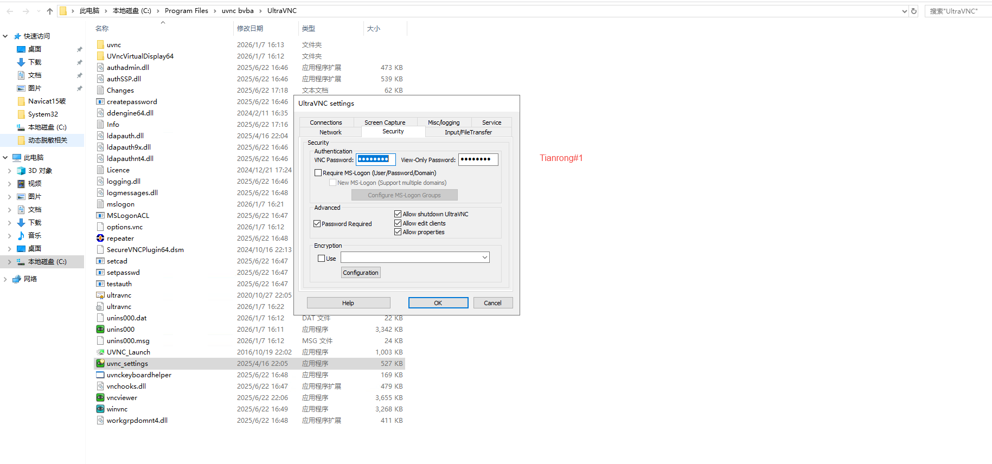The image size is (992, 464).
Task: Switch to the Connections tab
Action: 326,123
